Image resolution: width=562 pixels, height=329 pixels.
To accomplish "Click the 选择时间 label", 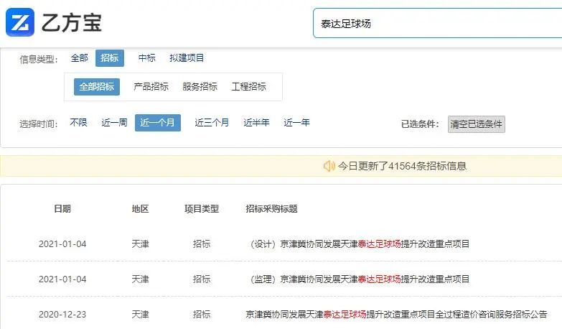I will pyautogui.click(x=39, y=124).
